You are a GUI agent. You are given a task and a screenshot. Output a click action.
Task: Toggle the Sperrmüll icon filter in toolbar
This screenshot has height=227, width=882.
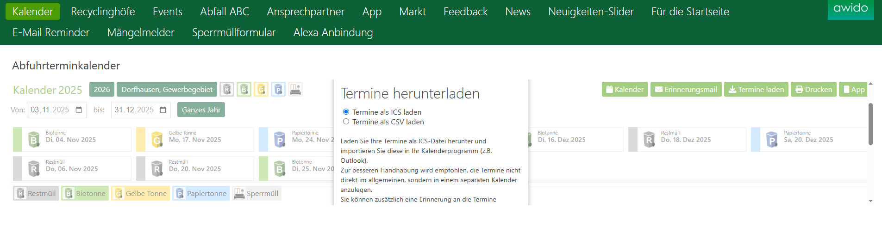(295, 89)
